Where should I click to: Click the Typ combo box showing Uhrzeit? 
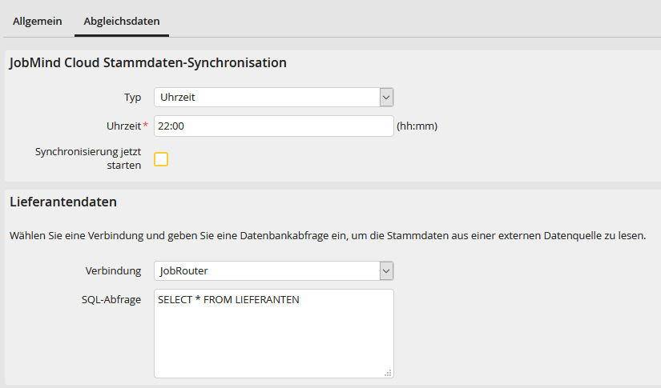pos(266,98)
